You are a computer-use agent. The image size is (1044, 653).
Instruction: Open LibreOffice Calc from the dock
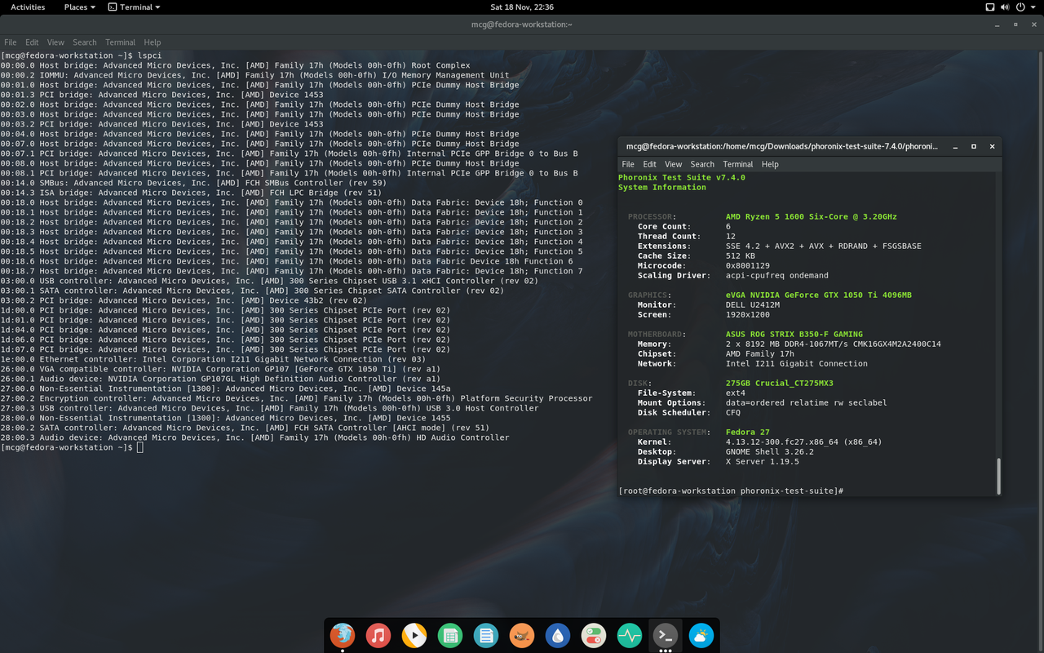click(450, 636)
